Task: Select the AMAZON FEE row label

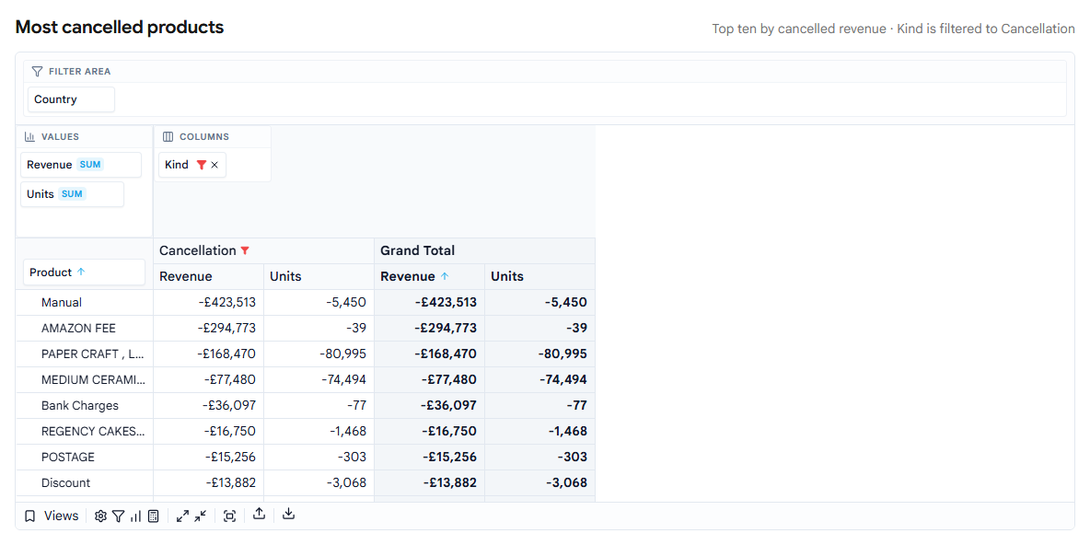Action: pos(78,328)
